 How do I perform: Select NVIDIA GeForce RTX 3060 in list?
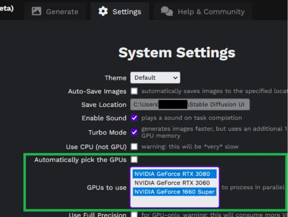pyautogui.click(x=174, y=183)
